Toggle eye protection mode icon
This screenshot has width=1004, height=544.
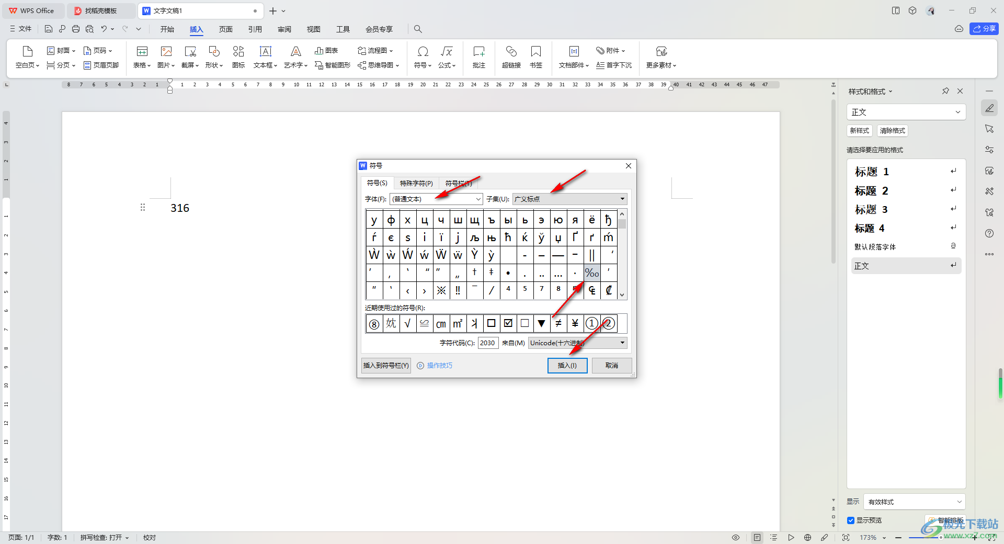(736, 537)
